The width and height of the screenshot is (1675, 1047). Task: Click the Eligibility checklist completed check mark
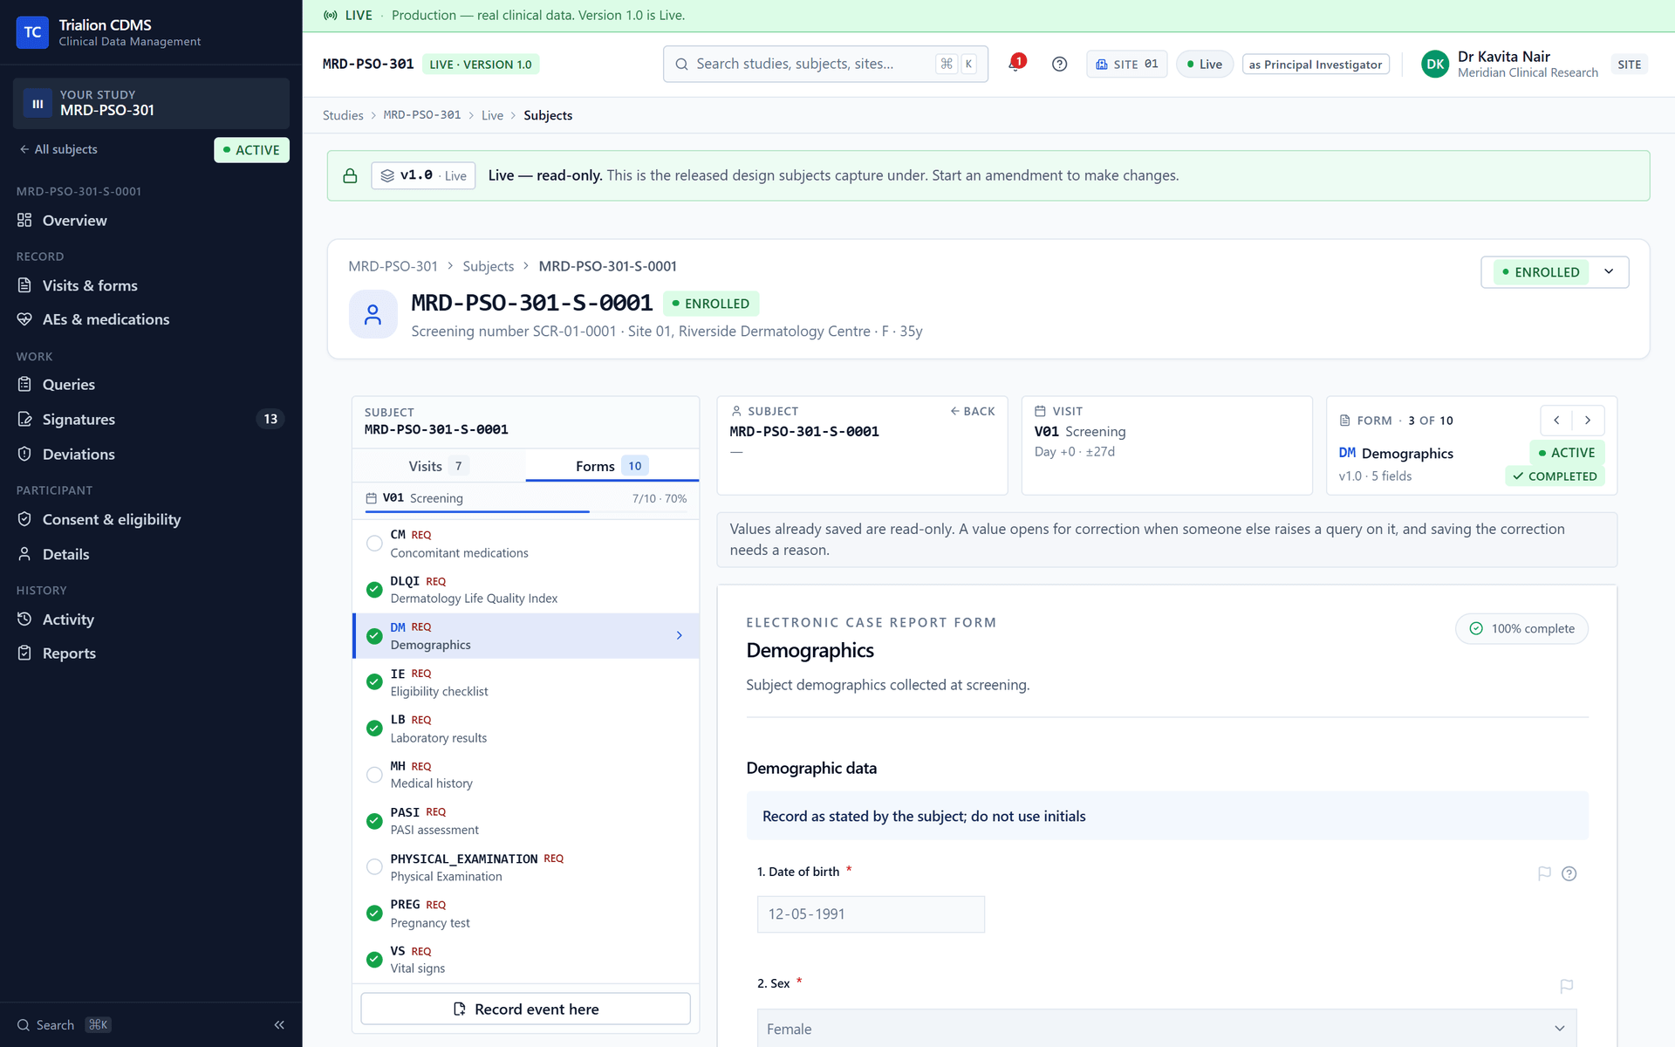coord(374,682)
